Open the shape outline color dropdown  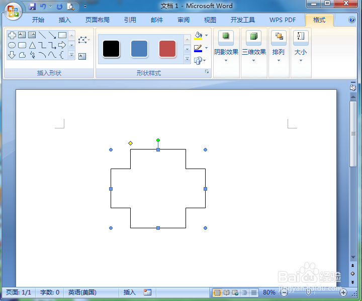[207, 48]
